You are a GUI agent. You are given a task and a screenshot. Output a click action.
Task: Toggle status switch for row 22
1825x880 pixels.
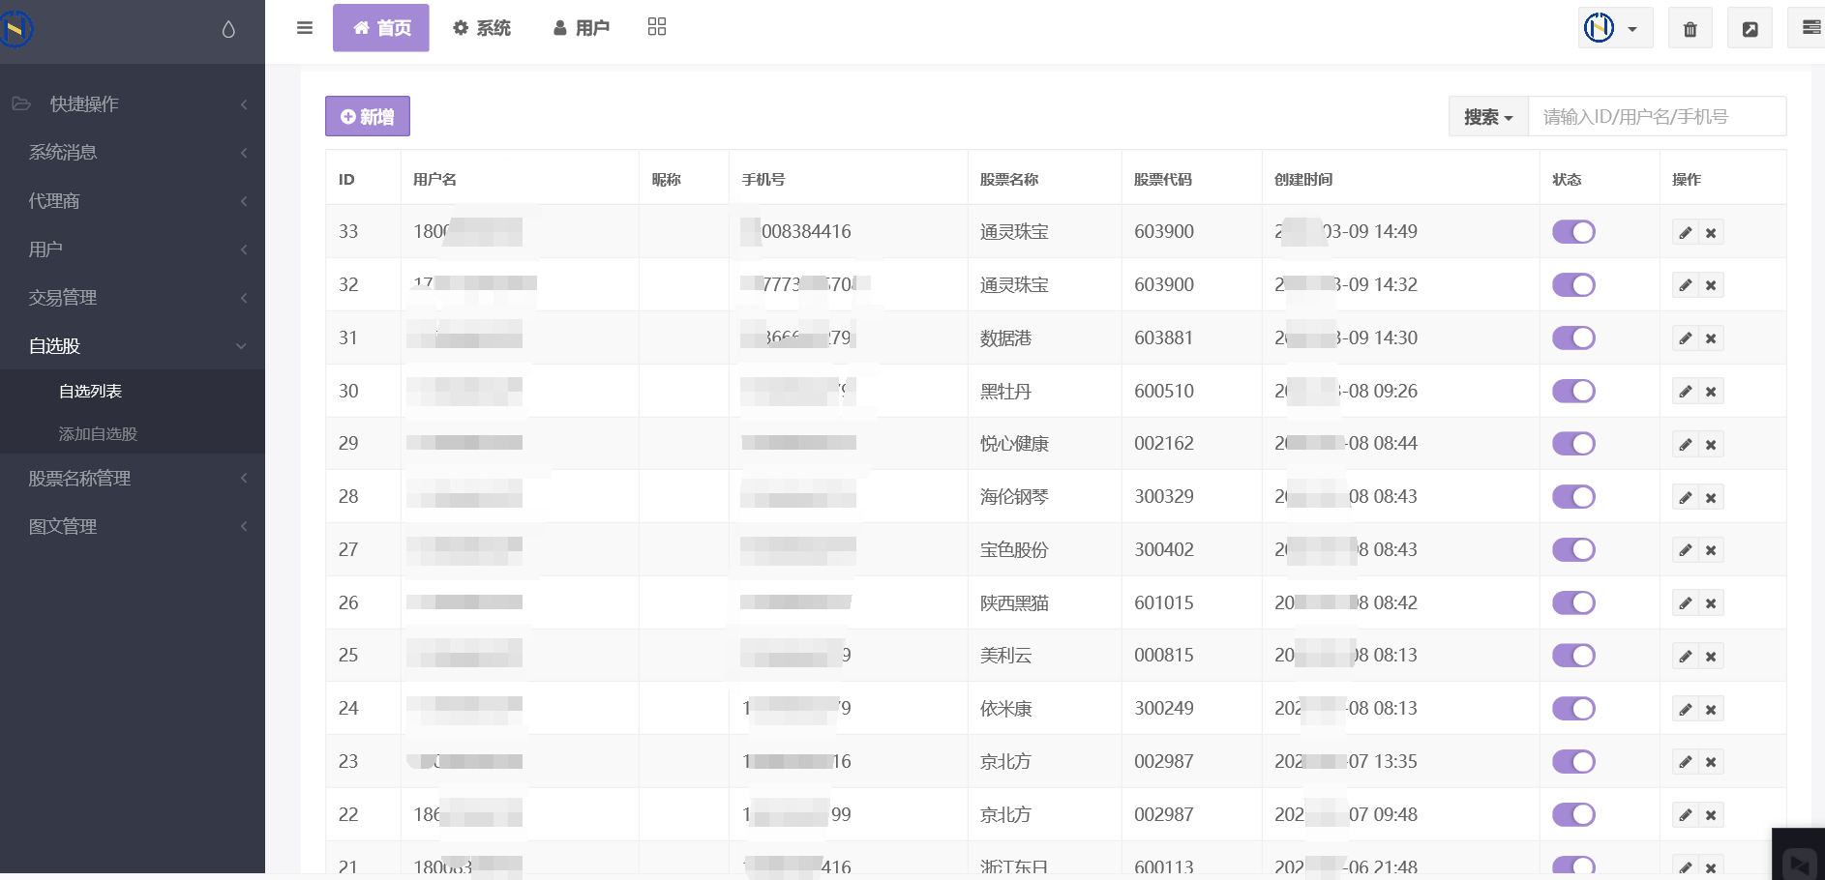coord(1573,815)
